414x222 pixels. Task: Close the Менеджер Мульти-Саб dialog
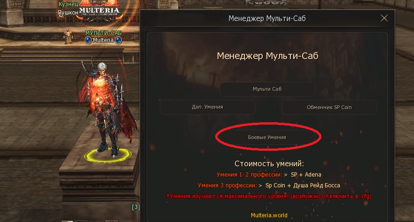[384, 18]
